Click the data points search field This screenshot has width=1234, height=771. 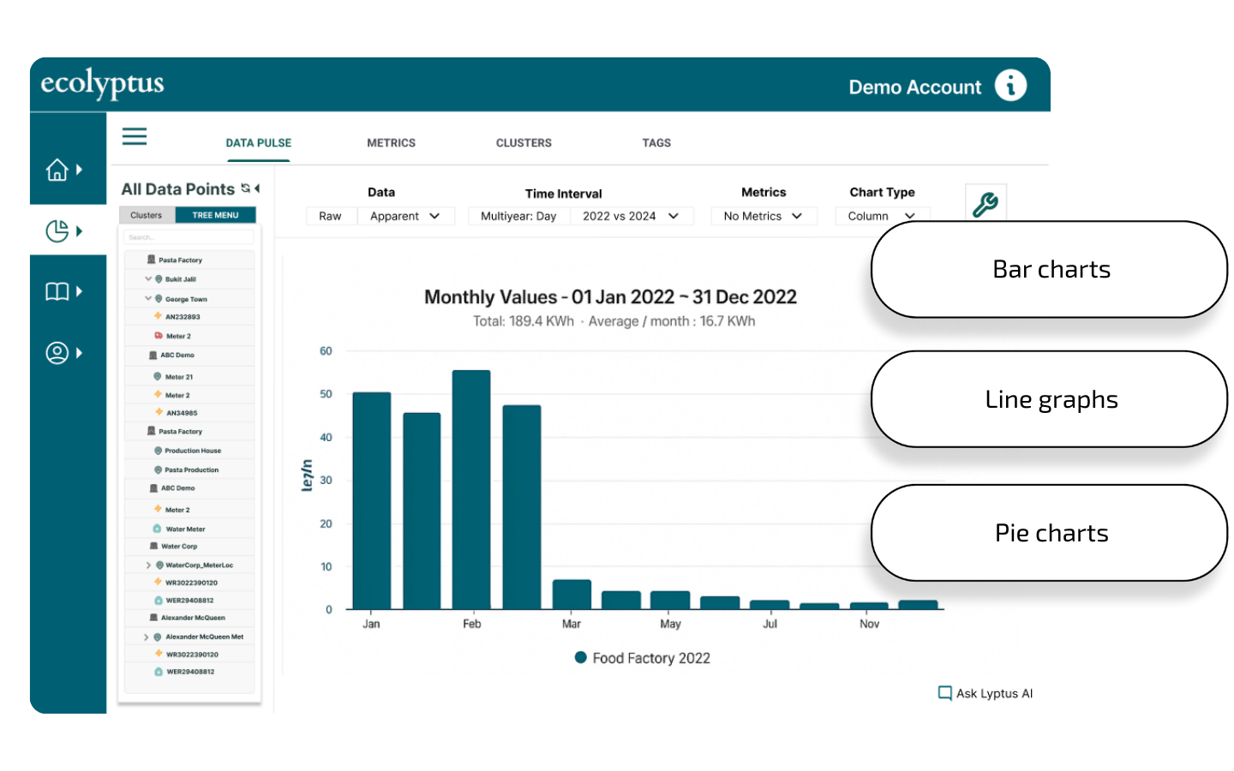pyautogui.click(x=189, y=237)
